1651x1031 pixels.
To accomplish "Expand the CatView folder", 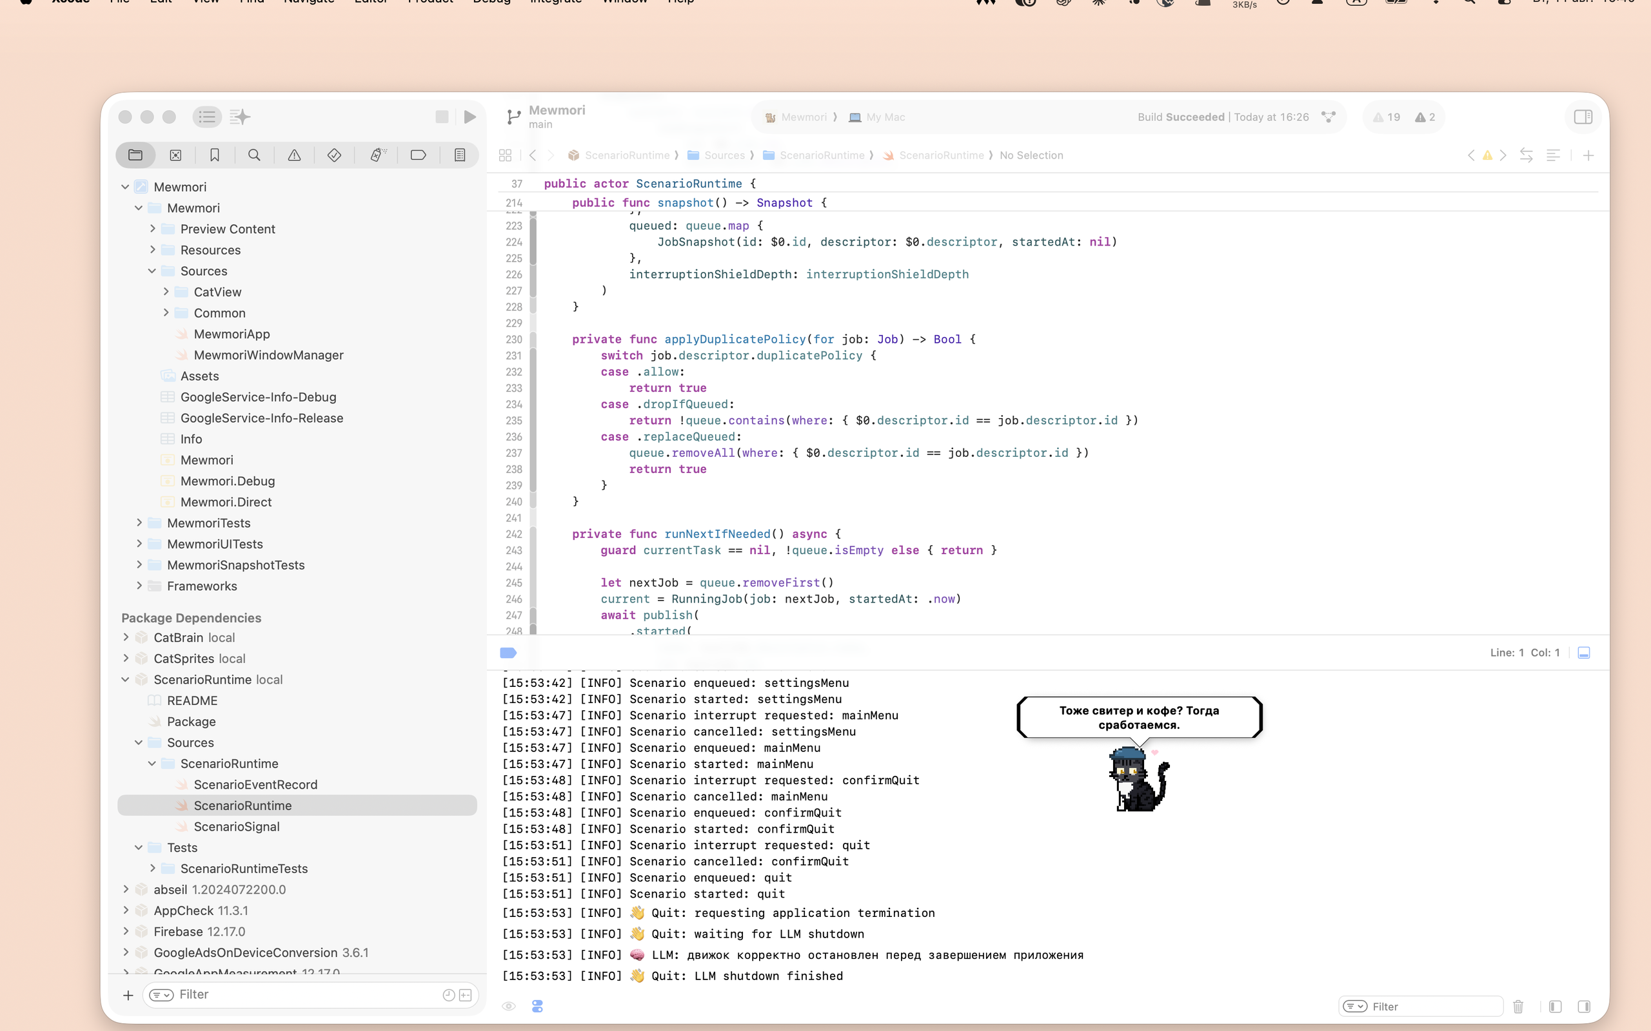I will [x=166, y=292].
